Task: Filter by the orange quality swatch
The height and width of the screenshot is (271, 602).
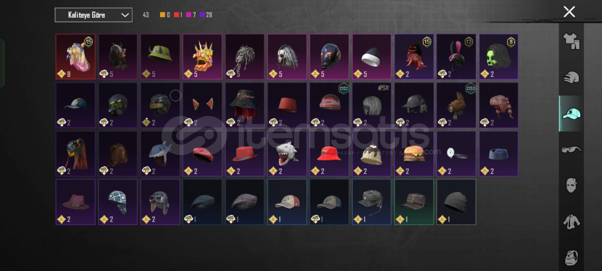Action: (163, 15)
